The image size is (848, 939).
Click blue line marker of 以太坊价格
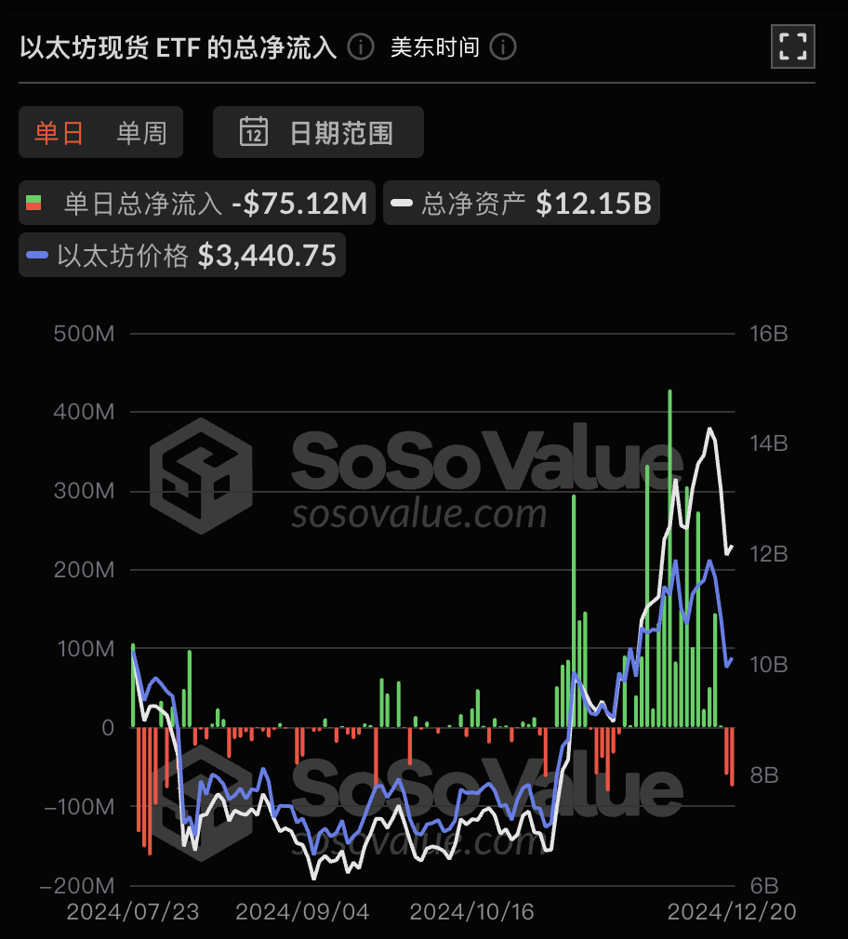point(37,255)
